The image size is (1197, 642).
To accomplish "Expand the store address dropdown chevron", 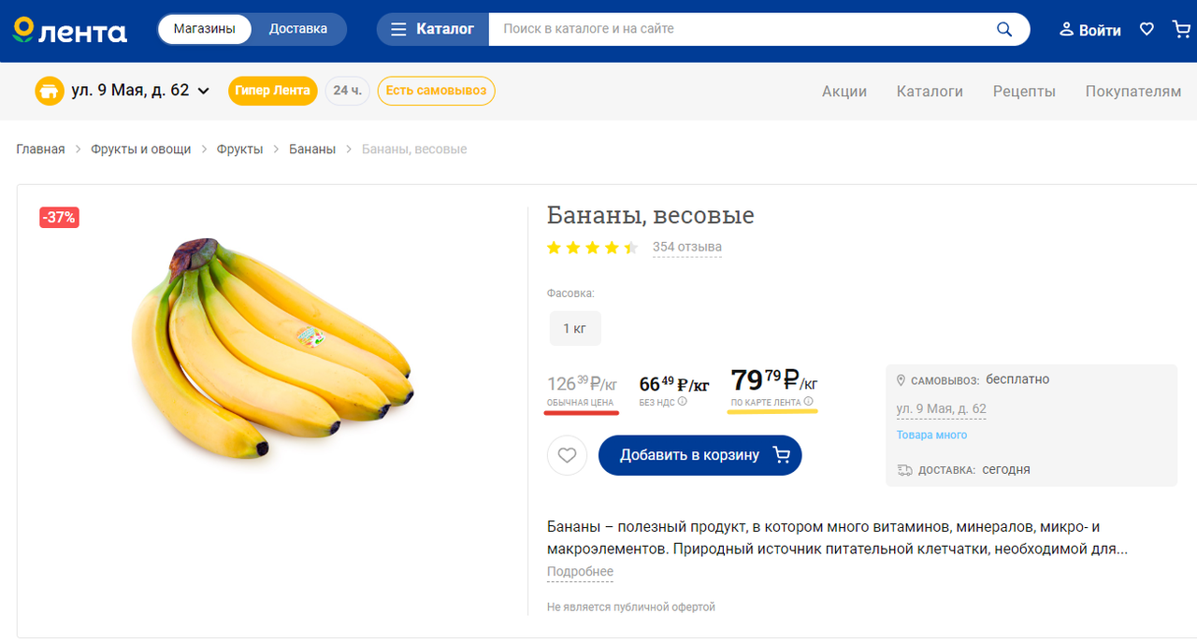I will tap(204, 92).
